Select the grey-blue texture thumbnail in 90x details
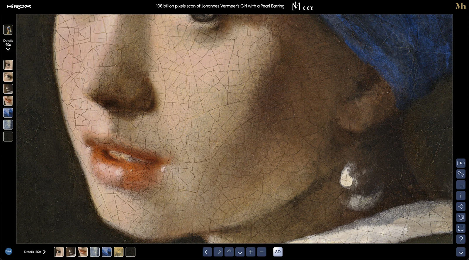Screen dimensions: 469x260 click(8, 125)
